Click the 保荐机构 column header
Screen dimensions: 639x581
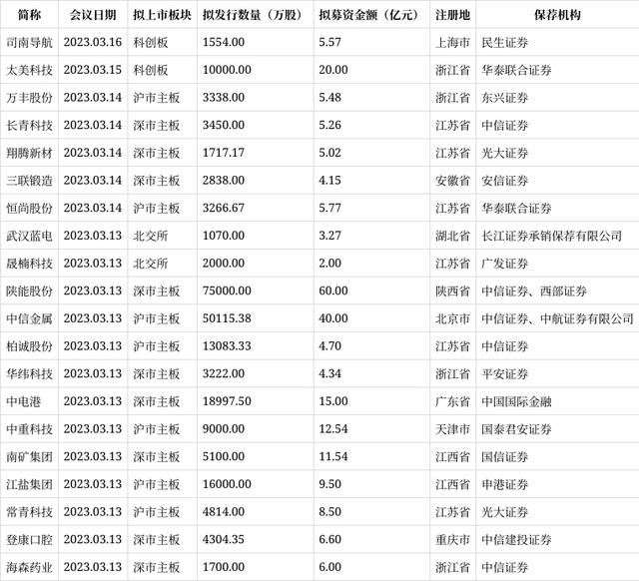pyautogui.click(x=557, y=15)
